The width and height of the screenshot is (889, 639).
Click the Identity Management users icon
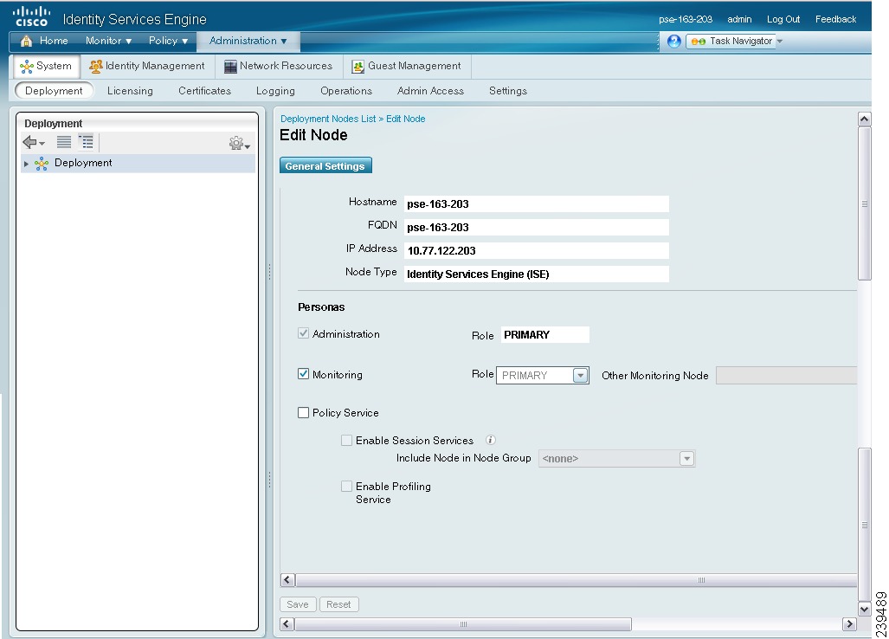point(96,67)
